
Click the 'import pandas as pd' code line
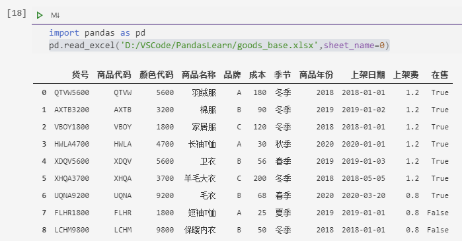point(97,32)
